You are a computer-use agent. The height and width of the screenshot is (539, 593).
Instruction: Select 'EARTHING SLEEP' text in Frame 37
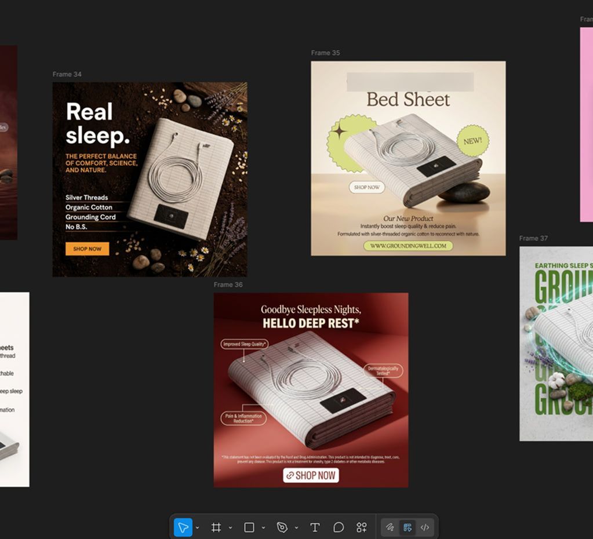(x=563, y=265)
